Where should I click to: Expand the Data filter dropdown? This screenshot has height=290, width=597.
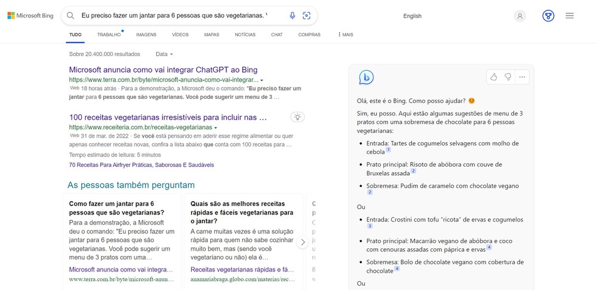click(164, 54)
